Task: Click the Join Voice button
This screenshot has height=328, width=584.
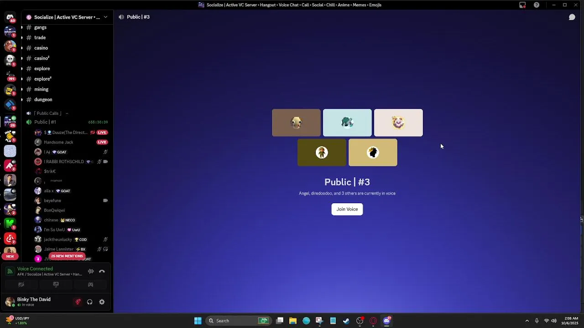Action: 347,209
